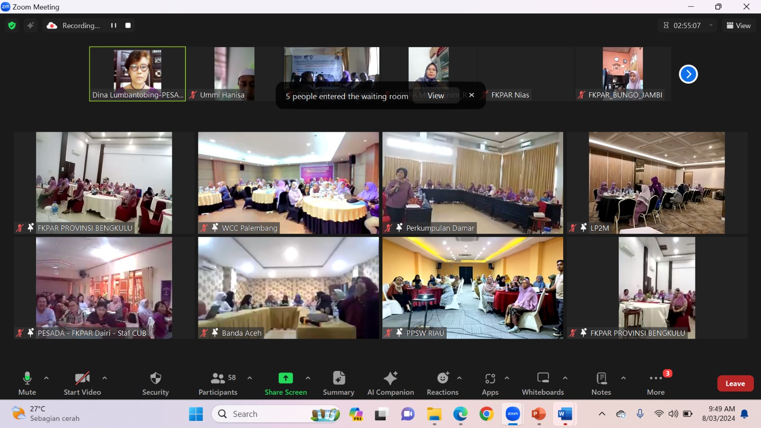
Task: Expand the Whiteboards options arrow
Action: click(565, 378)
